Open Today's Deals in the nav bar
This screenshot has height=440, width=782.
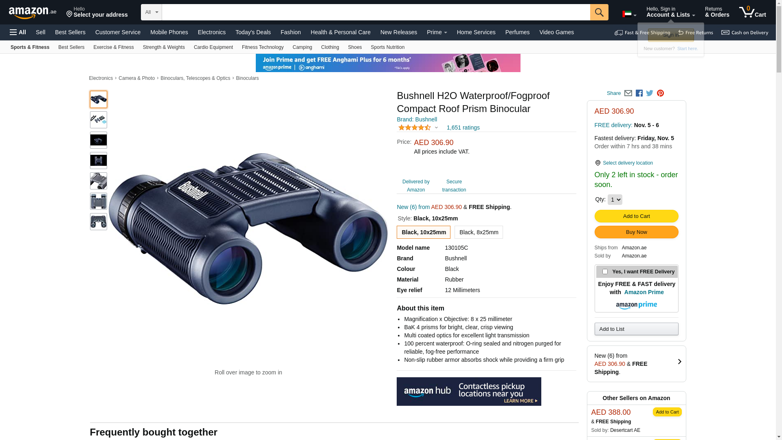(x=253, y=32)
